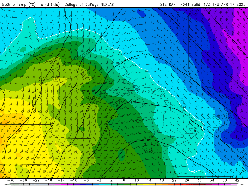The width and height of the screenshot is (248, 186).
Task: Click the '-14' color scale tick label
Action: pyautogui.click(x=61, y=180)
